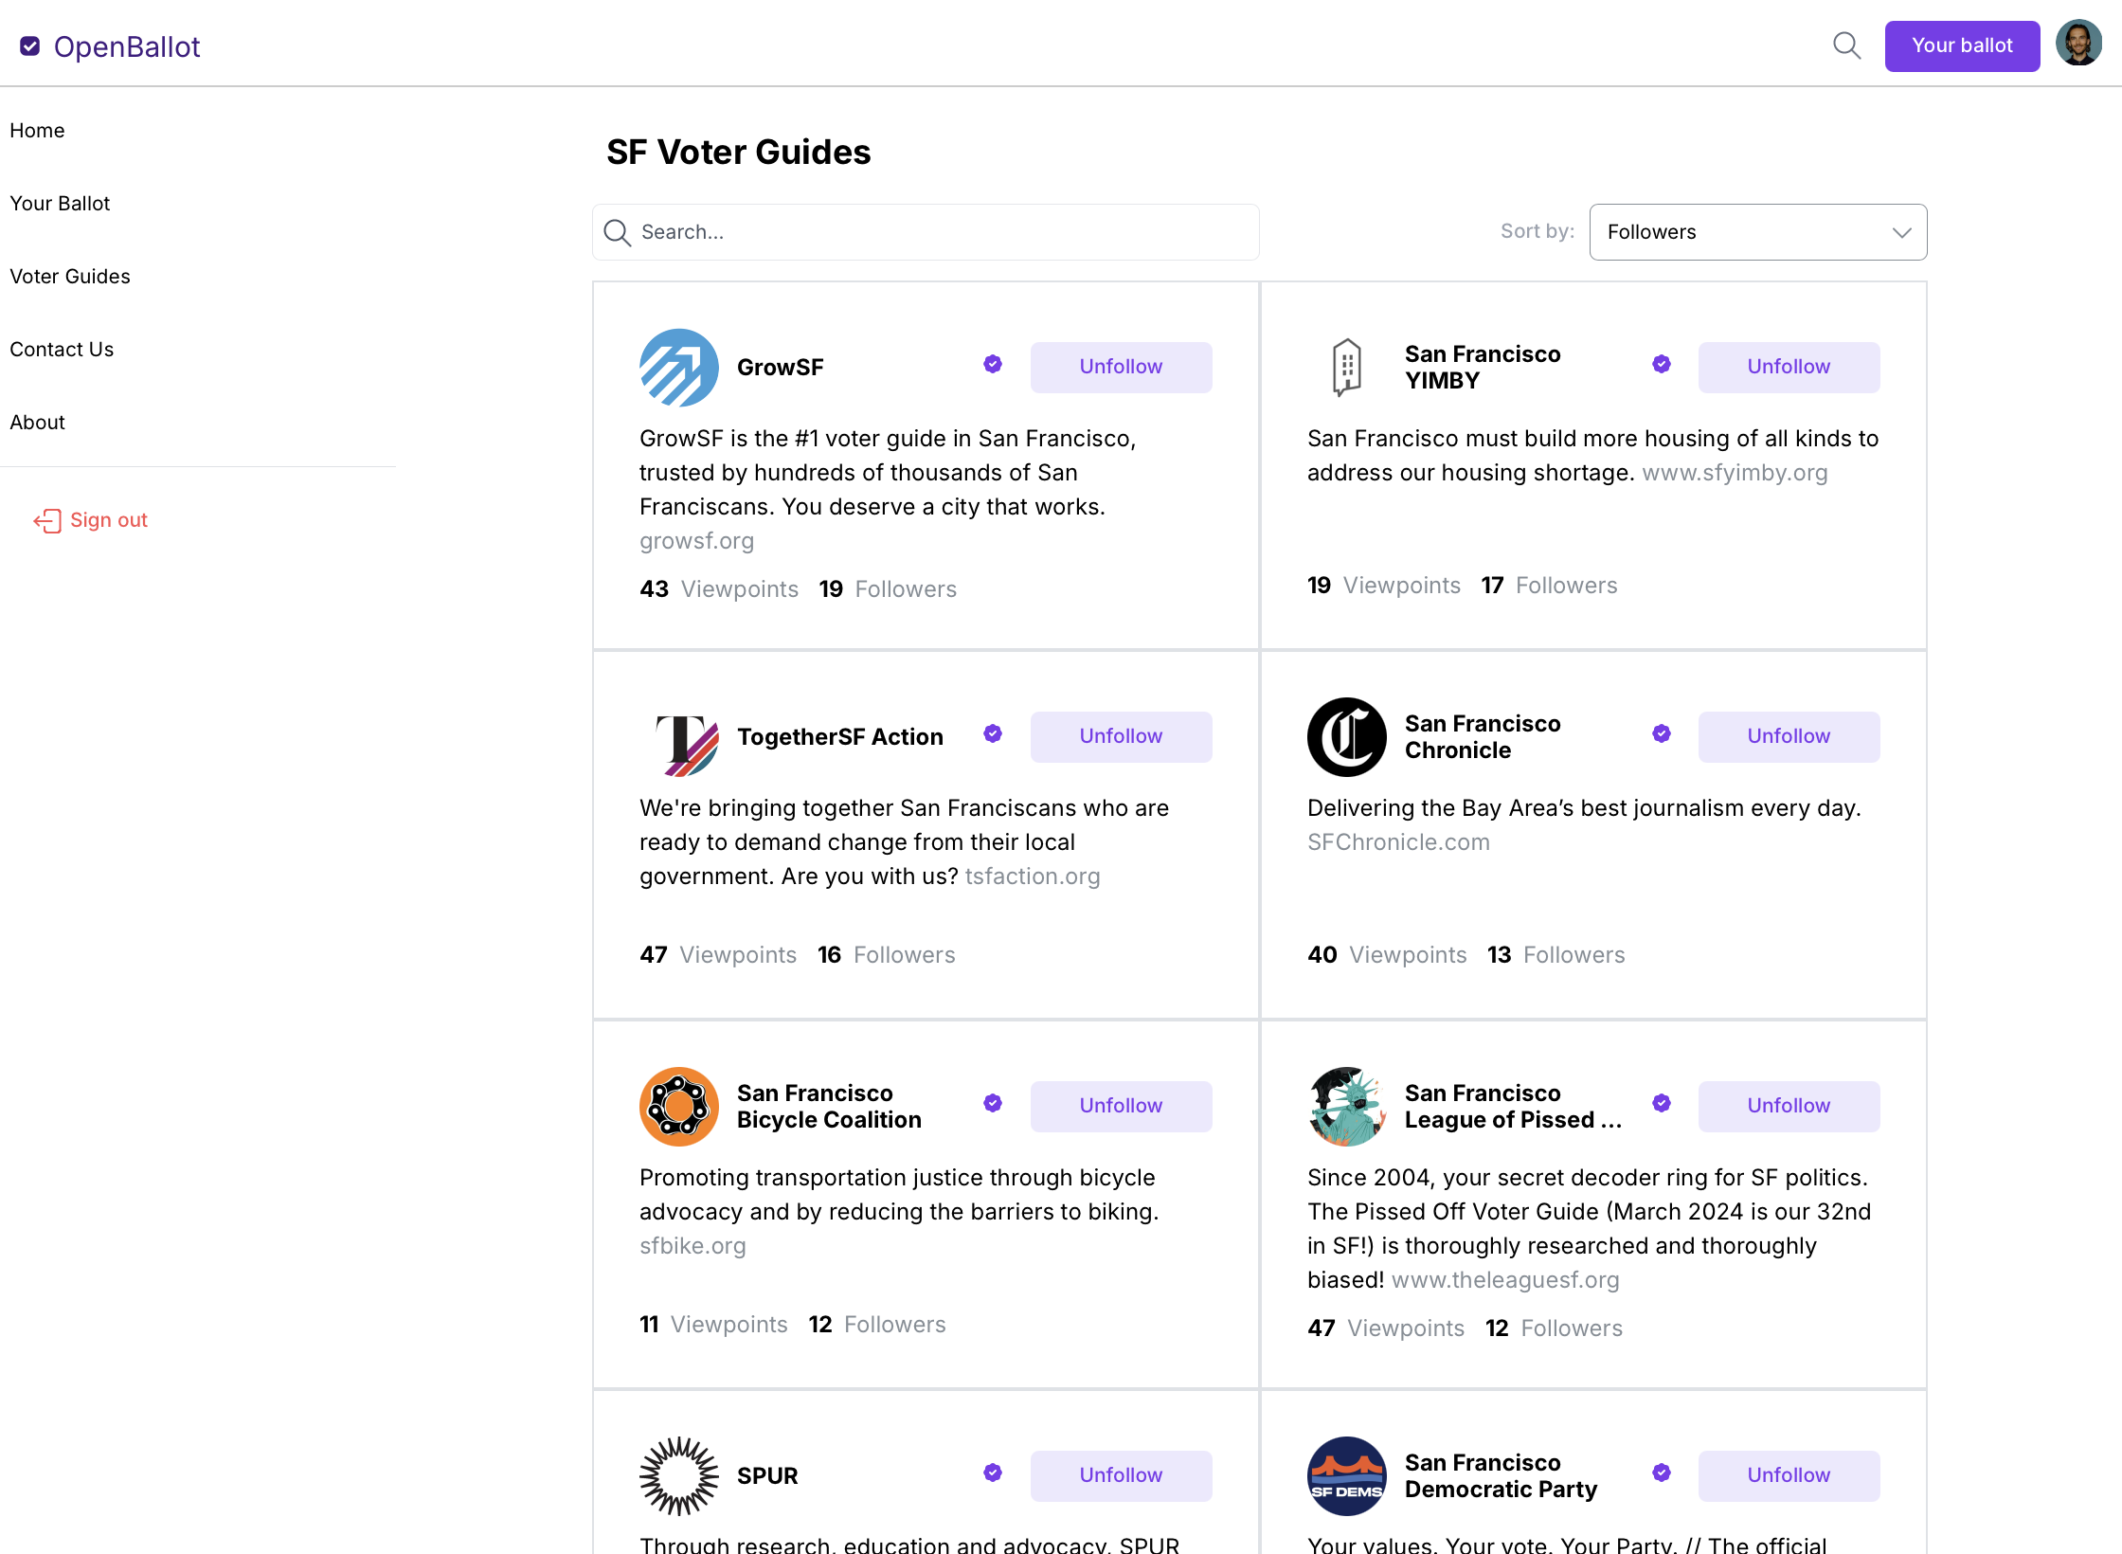The image size is (2122, 1554).
Task: Click the San Francisco YIMBY title
Action: coord(1483,368)
